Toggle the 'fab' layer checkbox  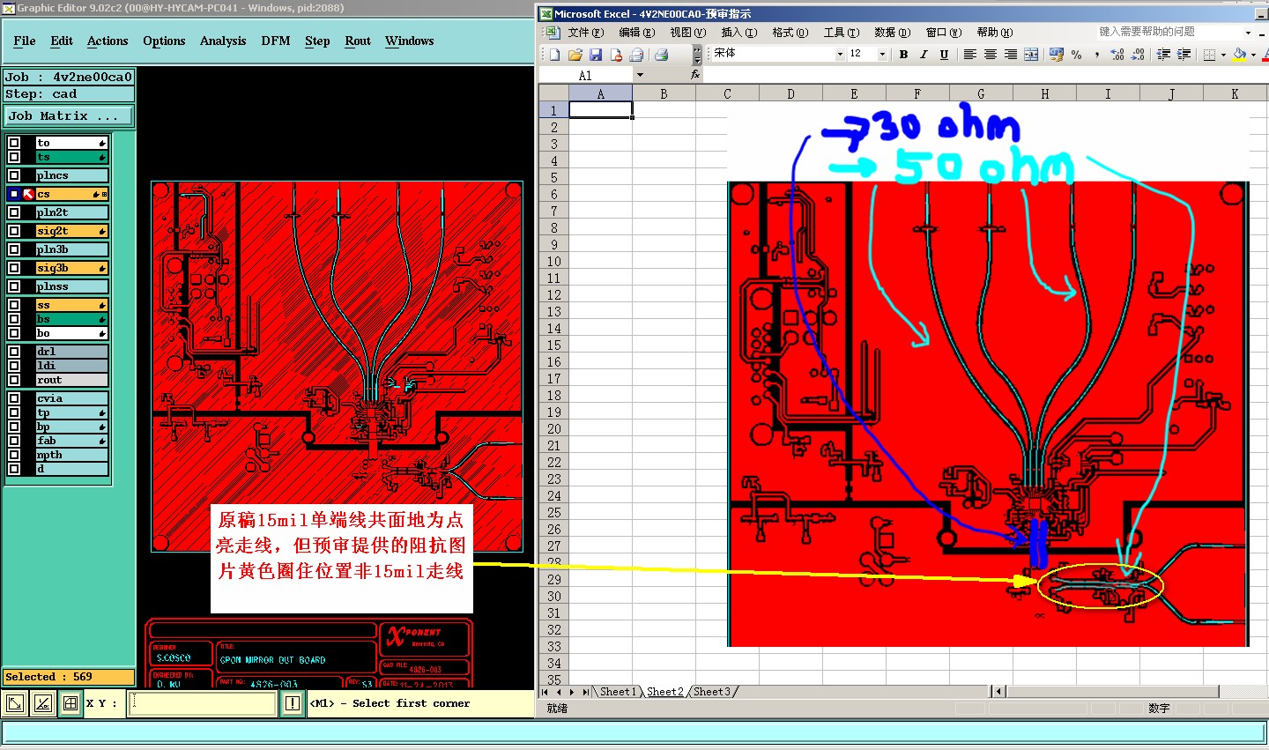pyautogui.click(x=14, y=441)
